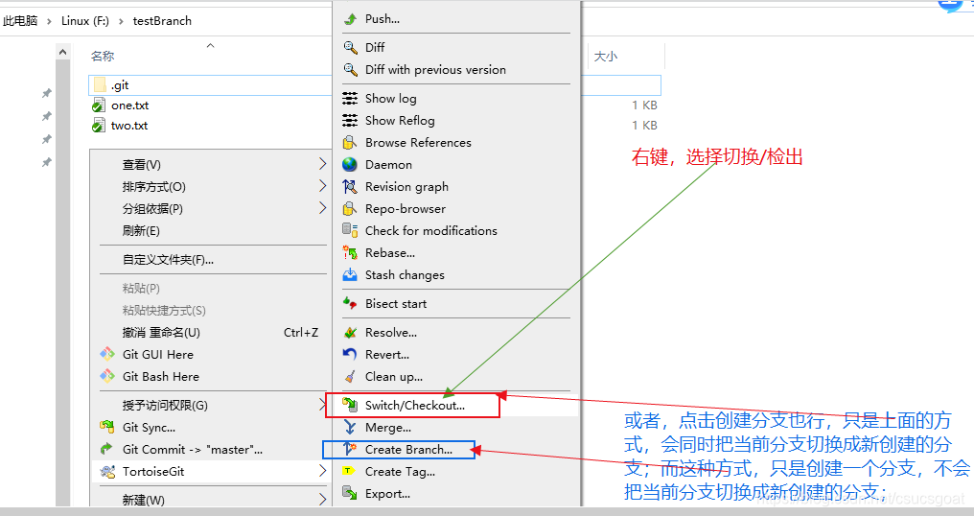Viewport: 974px width, 516px height.
Task: Click the Stash changes icon
Action: [350, 275]
